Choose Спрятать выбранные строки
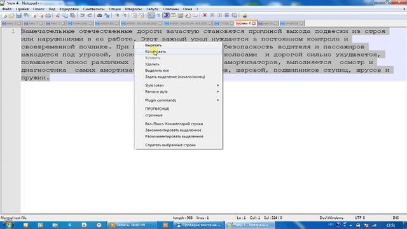 coord(179,145)
